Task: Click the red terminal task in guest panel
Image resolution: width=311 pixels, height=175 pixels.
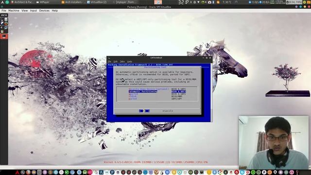Action: (x=4, y=36)
